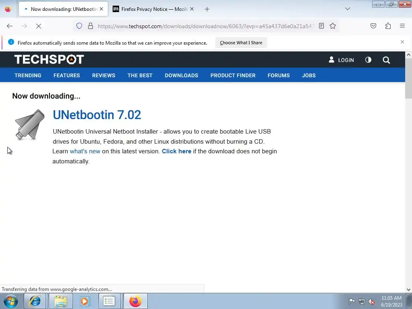The height and width of the screenshot is (309, 412).
Task: Grab the vertical scrollbar thumb
Action: (x=408, y=78)
